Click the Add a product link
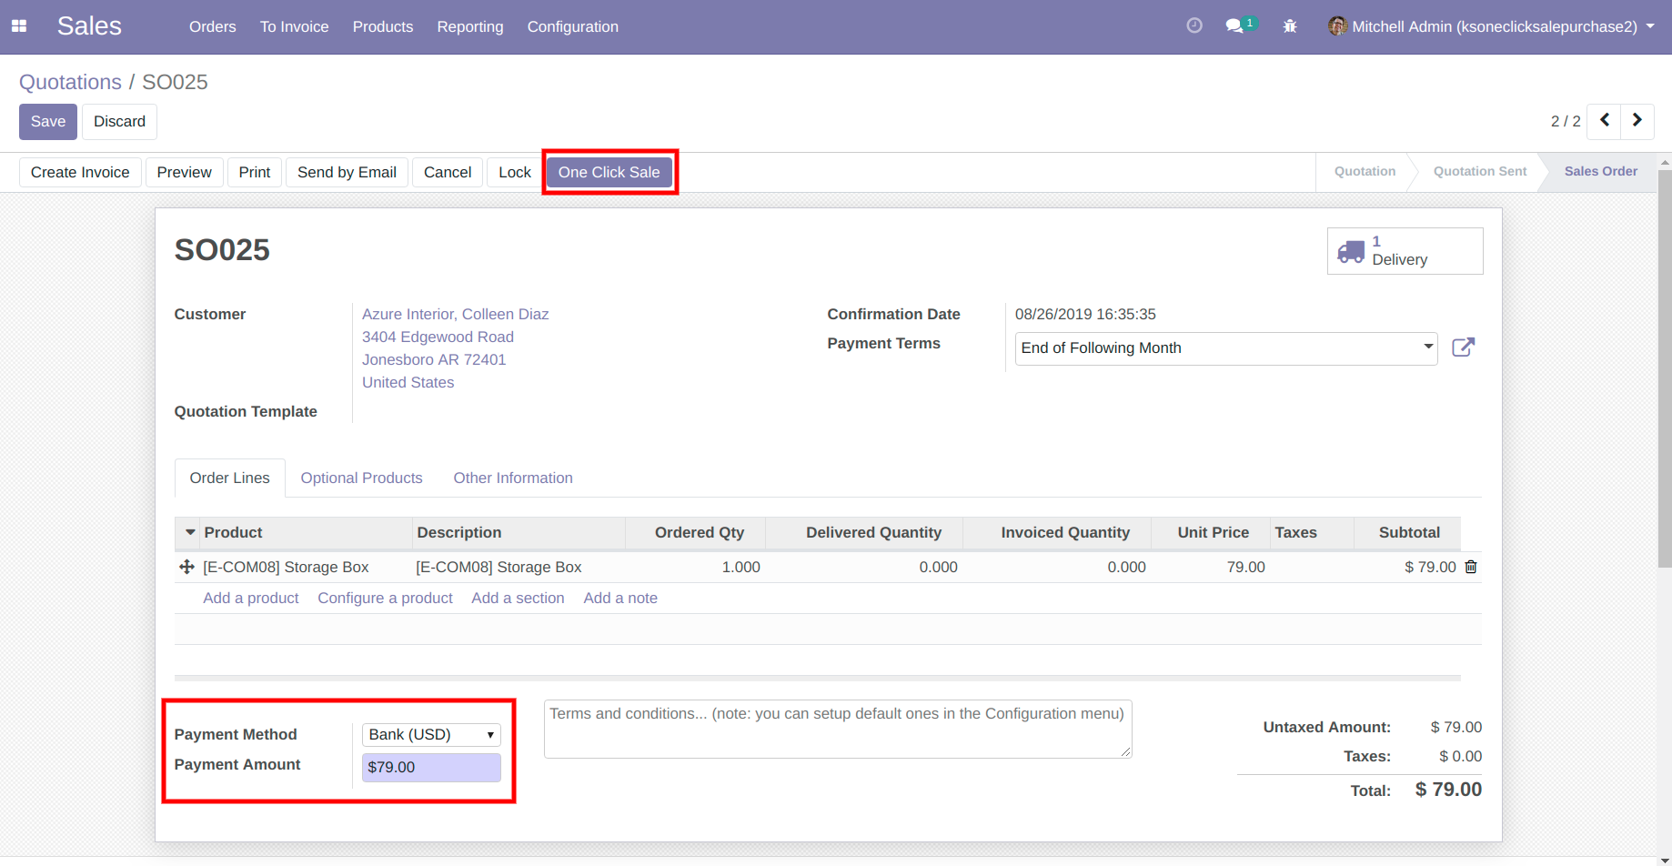 250,598
